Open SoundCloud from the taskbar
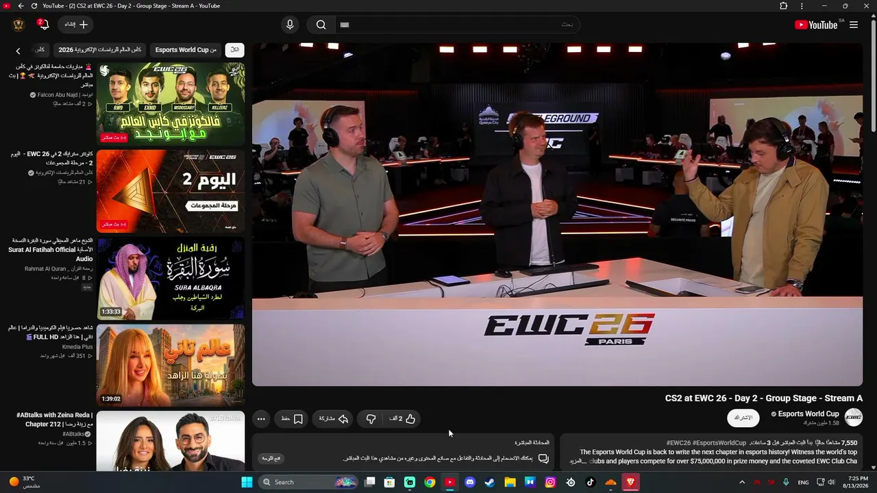The width and height of the screenshot is (877, 493). 610,482
